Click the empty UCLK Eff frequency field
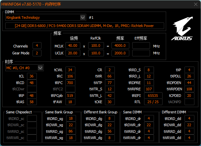 click(x=141, y=53)
